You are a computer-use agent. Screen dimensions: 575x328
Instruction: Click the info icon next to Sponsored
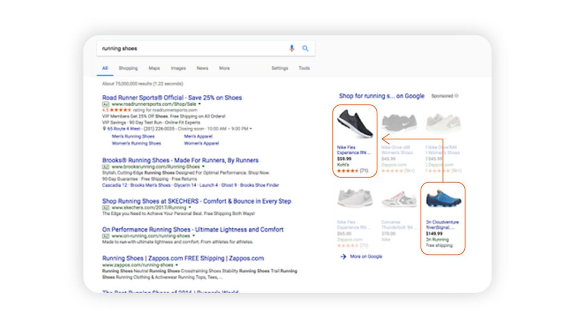[x=456, y=96]
